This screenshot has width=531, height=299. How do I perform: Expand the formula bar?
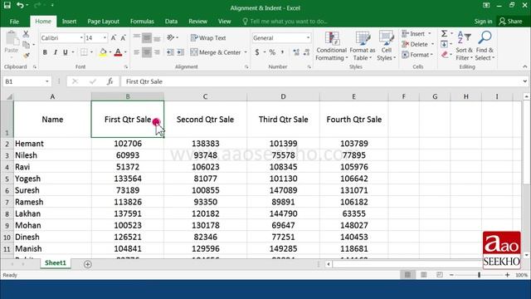524,81
